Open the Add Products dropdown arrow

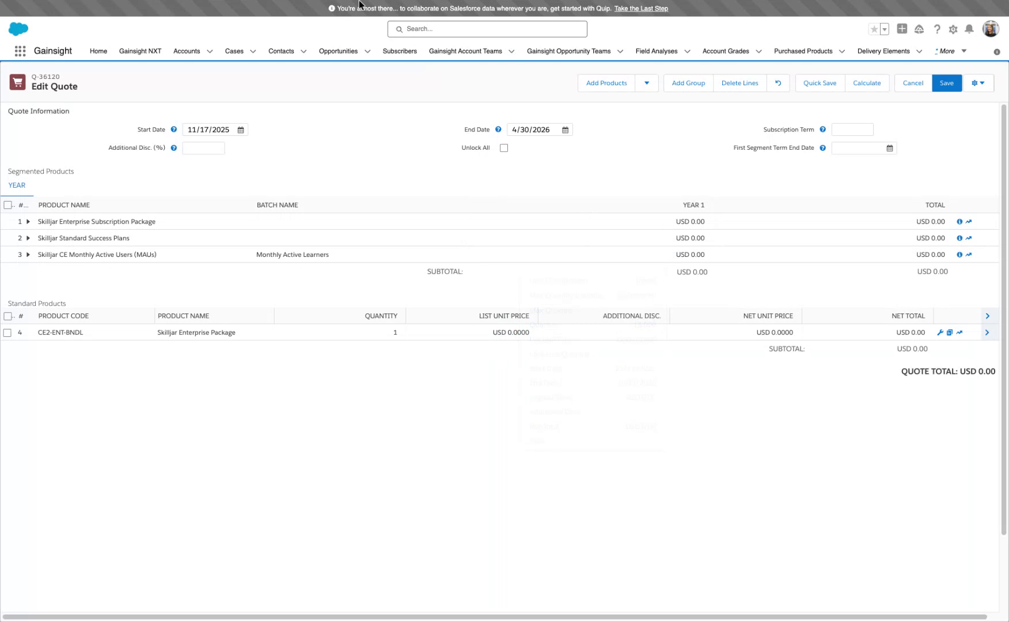click(x=646, y=83)
